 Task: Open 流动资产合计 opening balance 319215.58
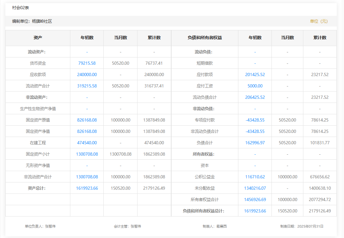(x=87, y=86)
